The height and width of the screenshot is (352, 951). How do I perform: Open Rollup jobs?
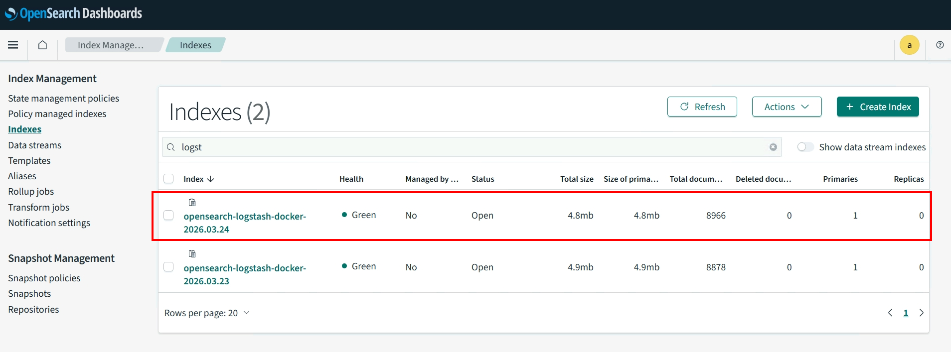[31, 192]
